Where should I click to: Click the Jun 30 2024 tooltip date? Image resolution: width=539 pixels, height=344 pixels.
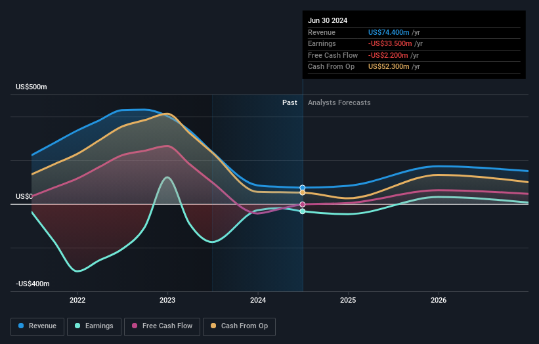click(x=328, y=20)
